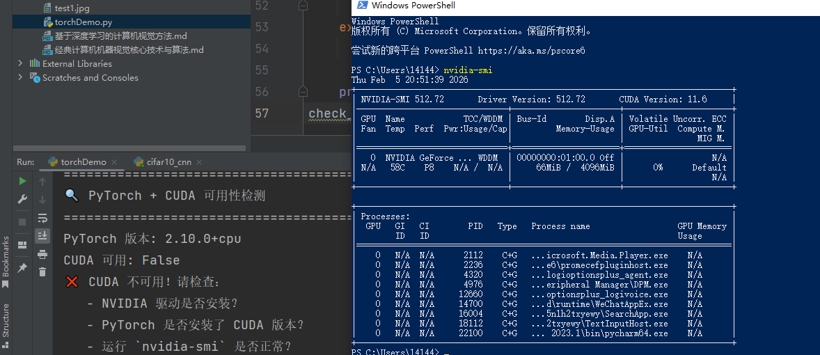Image resolution: width=820 pixels, height=355 pixels.
Task: Click the Restore Layout icon in Run panel
Action: (x=22, y=245)
